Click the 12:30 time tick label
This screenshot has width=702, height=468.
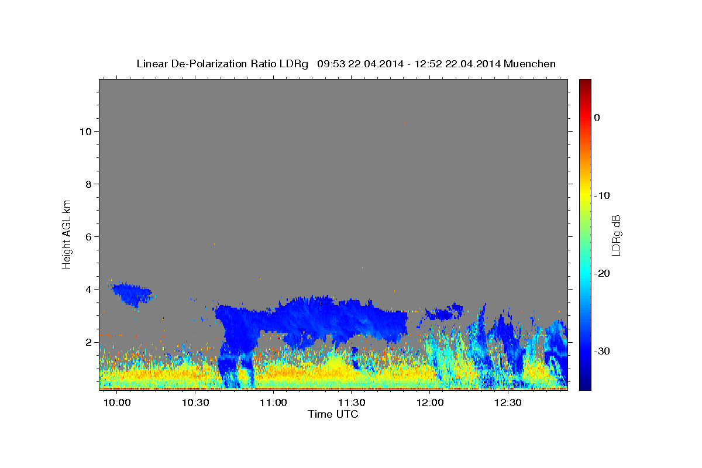508,403
